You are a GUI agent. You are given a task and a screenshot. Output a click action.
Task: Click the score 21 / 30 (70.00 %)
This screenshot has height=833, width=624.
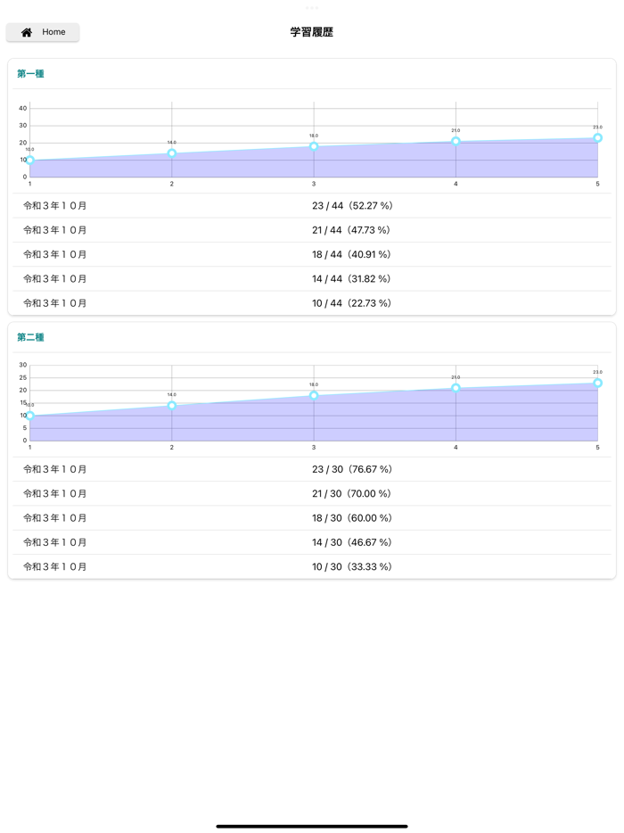coord(351,493)
